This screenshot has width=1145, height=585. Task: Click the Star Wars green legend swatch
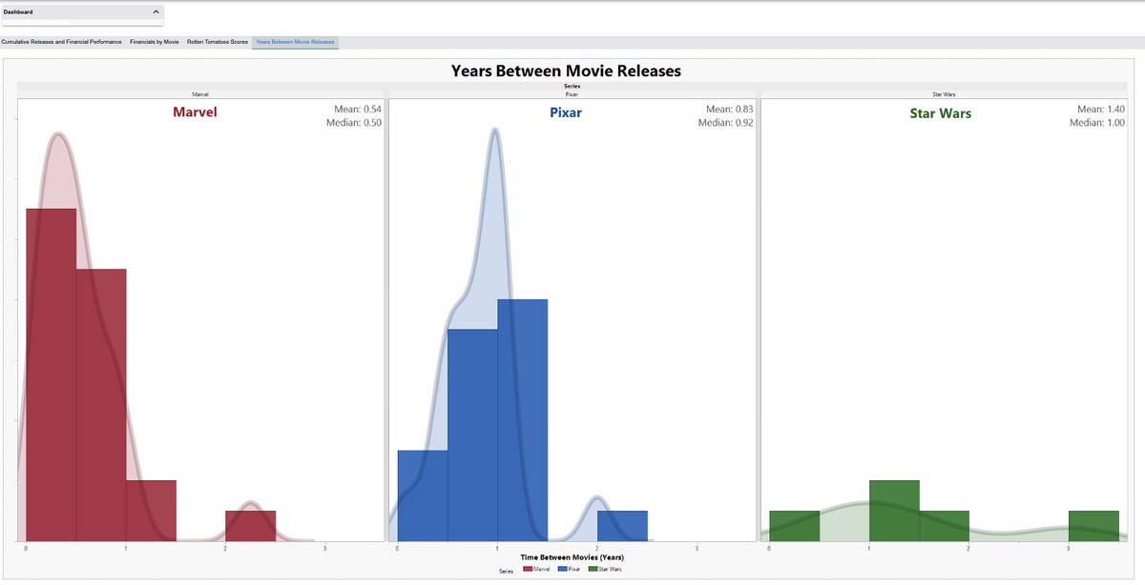(593, 569)
